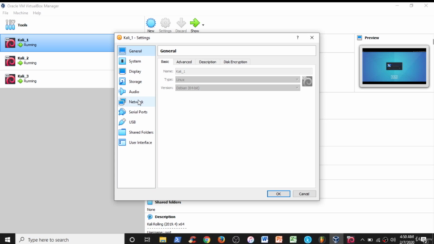
Task: Open VirtualBox cube icon on taskbar
Action: [336, 239]
